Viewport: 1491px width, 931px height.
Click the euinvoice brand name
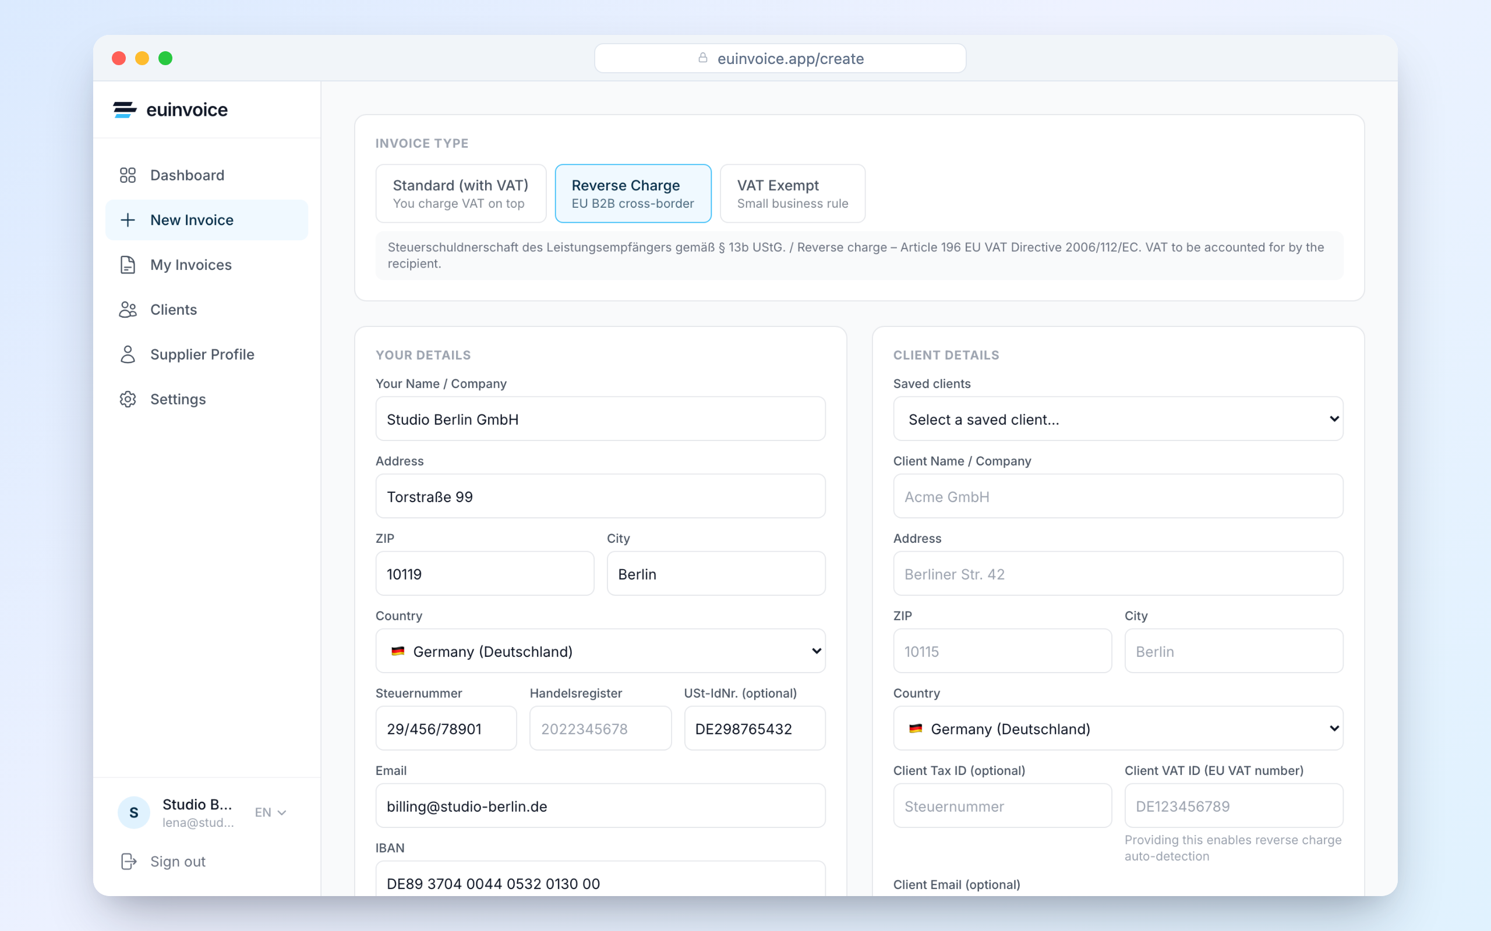[x=187, y=109]
